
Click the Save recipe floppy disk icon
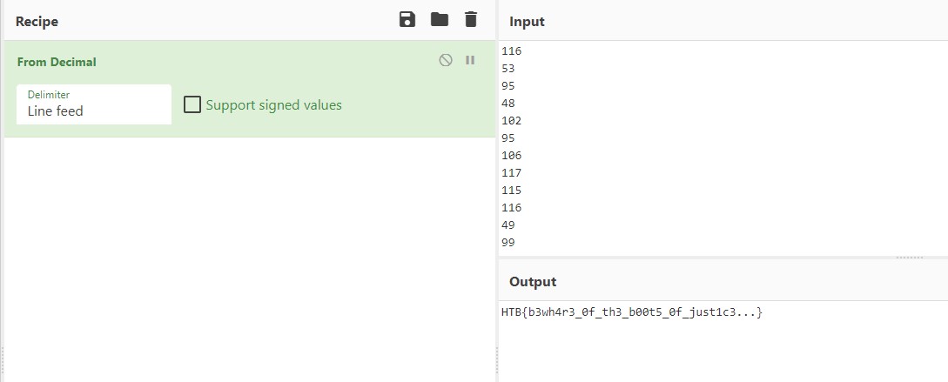coord(407,20)
